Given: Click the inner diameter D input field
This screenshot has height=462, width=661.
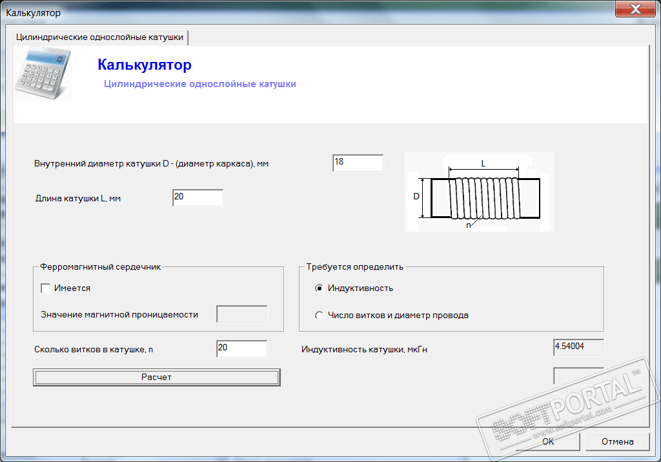Looking at the screenshot, I should point(358,163).
